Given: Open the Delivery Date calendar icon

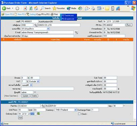Looking at the screenshot, I should click(39, 114).
